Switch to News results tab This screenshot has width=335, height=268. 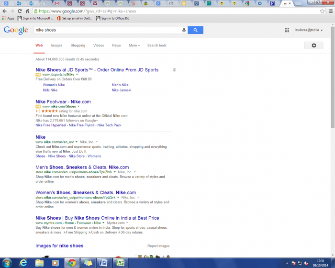[x=116, y=45]
